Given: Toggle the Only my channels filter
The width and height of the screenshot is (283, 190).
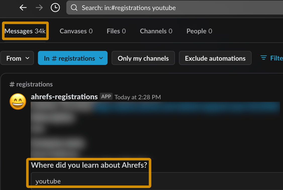Looking at the screenshot, I should [143, 58].
